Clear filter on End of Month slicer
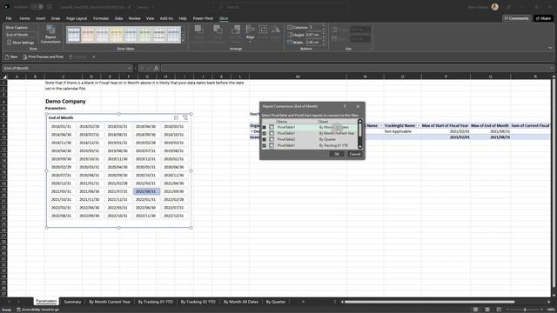557x313 pixels. [185, 117]
